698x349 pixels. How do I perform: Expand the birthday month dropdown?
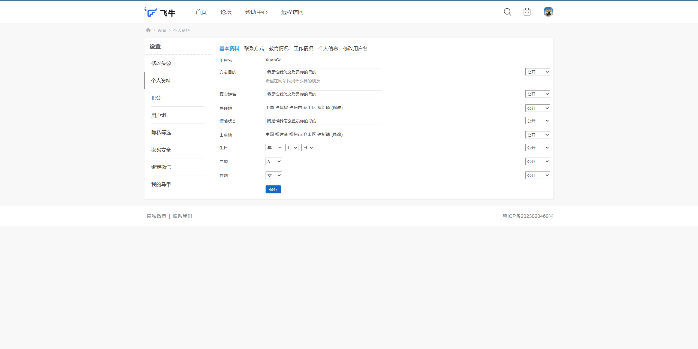[x=292, y=148]
